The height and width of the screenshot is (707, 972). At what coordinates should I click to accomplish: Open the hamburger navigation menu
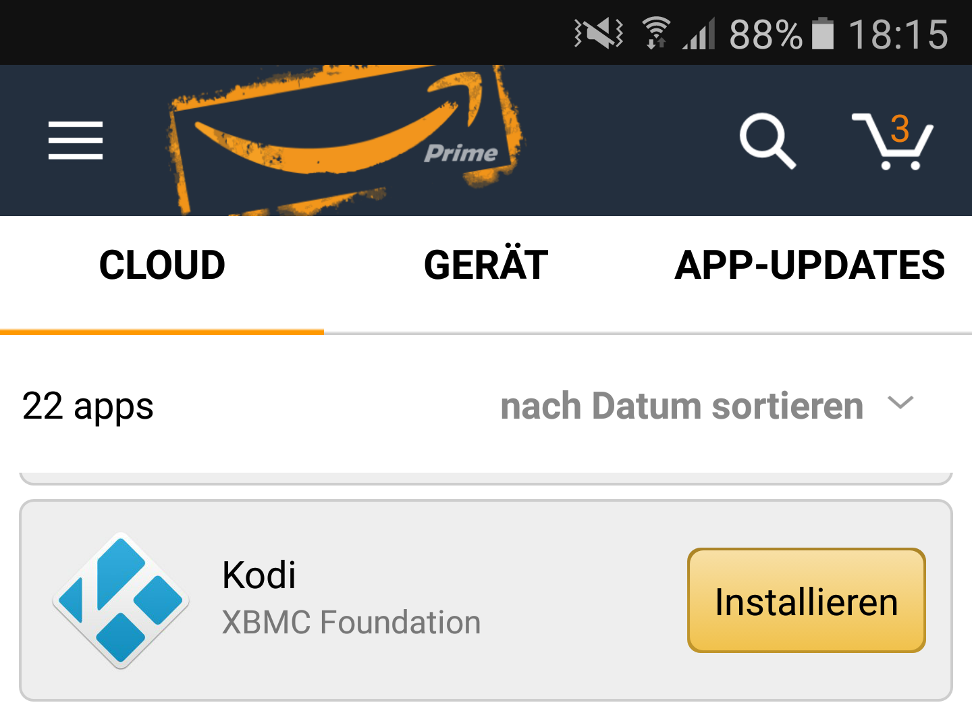[x=75, y=140]
